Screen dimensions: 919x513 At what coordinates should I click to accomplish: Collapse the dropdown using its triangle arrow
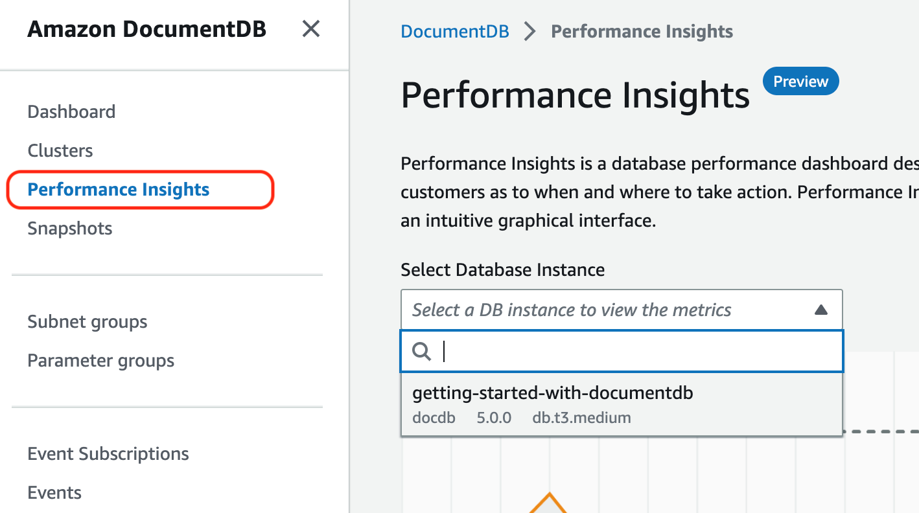(x=820, y=310)
